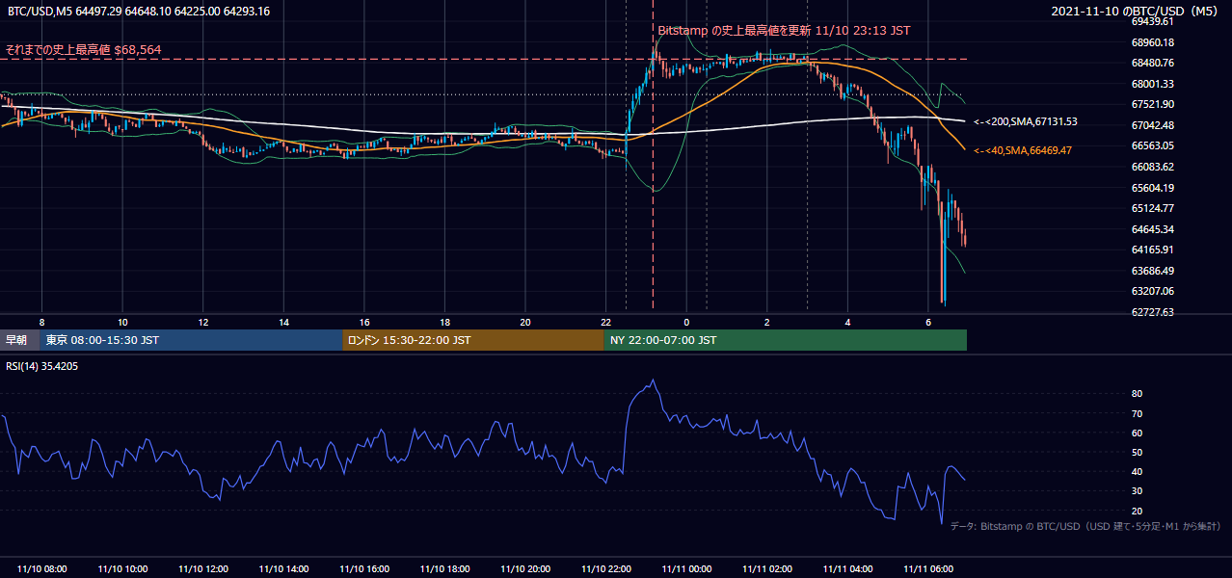Click the それまでの史上最高値 $68,564 label
Viewport: 1232px width, 578px height.
84,49
